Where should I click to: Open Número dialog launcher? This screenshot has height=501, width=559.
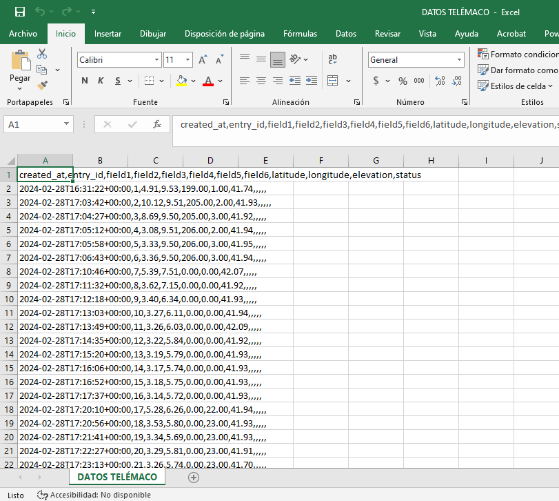click(x=464, y=102)
